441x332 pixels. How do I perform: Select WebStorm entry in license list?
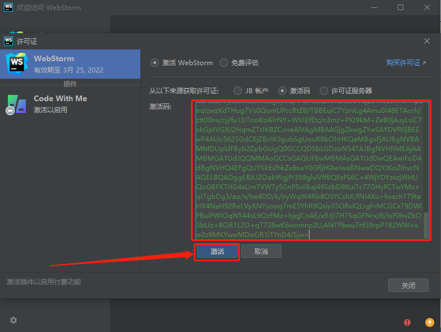point(70,64)
